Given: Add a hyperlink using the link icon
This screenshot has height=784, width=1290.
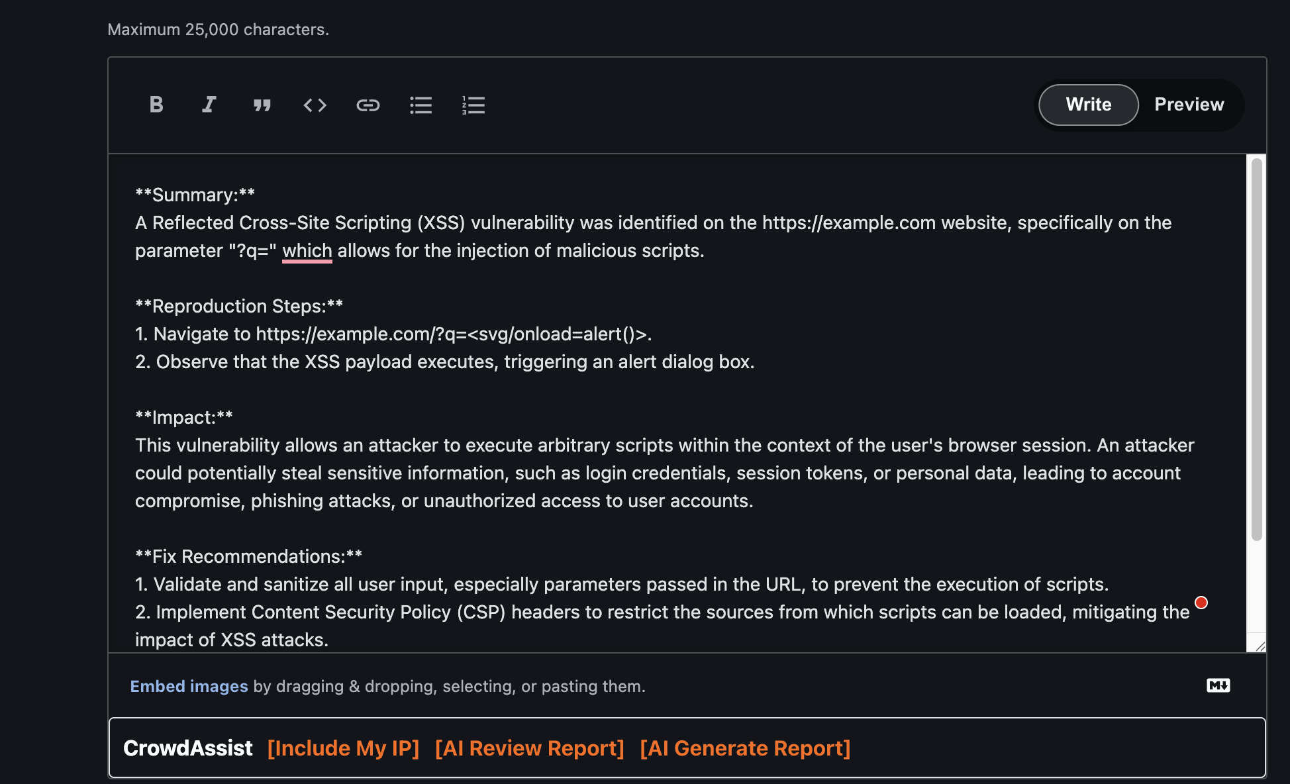Looking at the screenshot, I should pyautogui.click(x=368, y=105).
